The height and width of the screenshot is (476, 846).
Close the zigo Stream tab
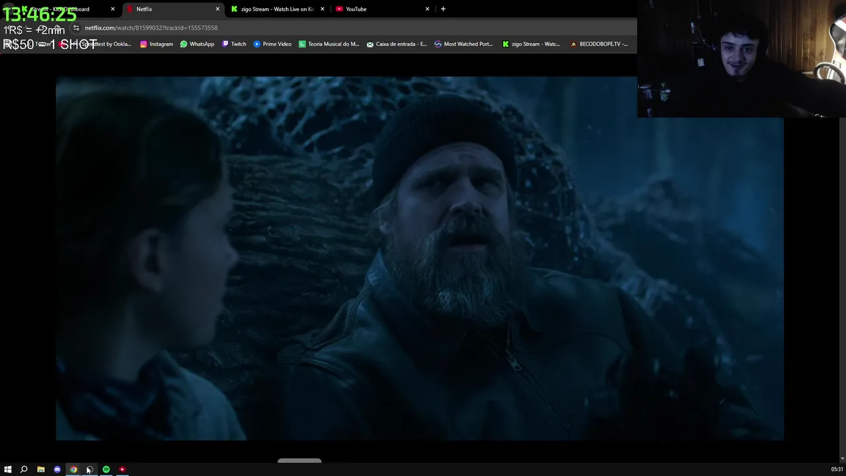[323, 9]
